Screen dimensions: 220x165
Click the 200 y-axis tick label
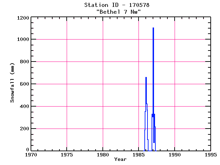[24, 129]
